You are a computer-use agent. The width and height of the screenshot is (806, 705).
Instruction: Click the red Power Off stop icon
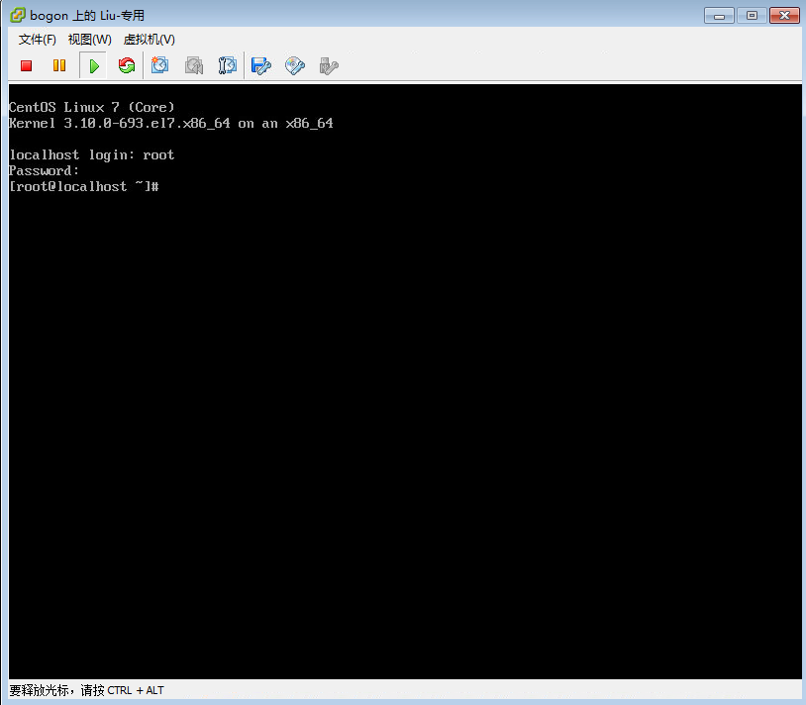click(26, 65)
